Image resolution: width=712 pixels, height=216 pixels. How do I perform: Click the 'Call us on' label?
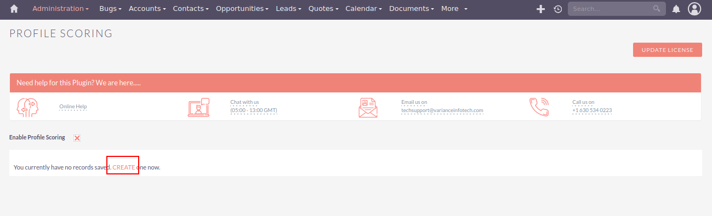coord(583,102)
